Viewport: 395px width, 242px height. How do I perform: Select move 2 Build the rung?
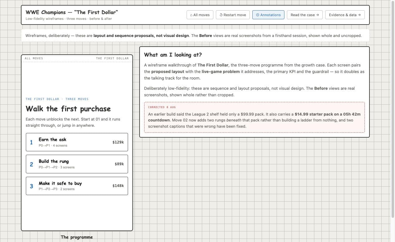(77, 164)
